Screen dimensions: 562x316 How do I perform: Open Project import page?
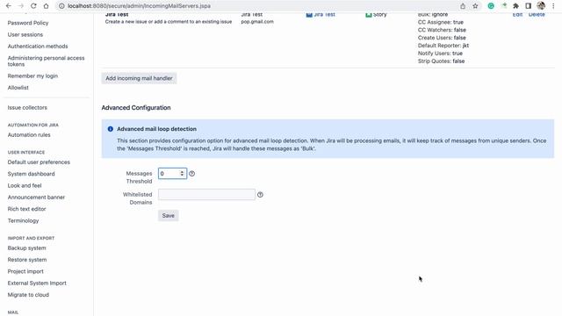[x=25, y=271]
